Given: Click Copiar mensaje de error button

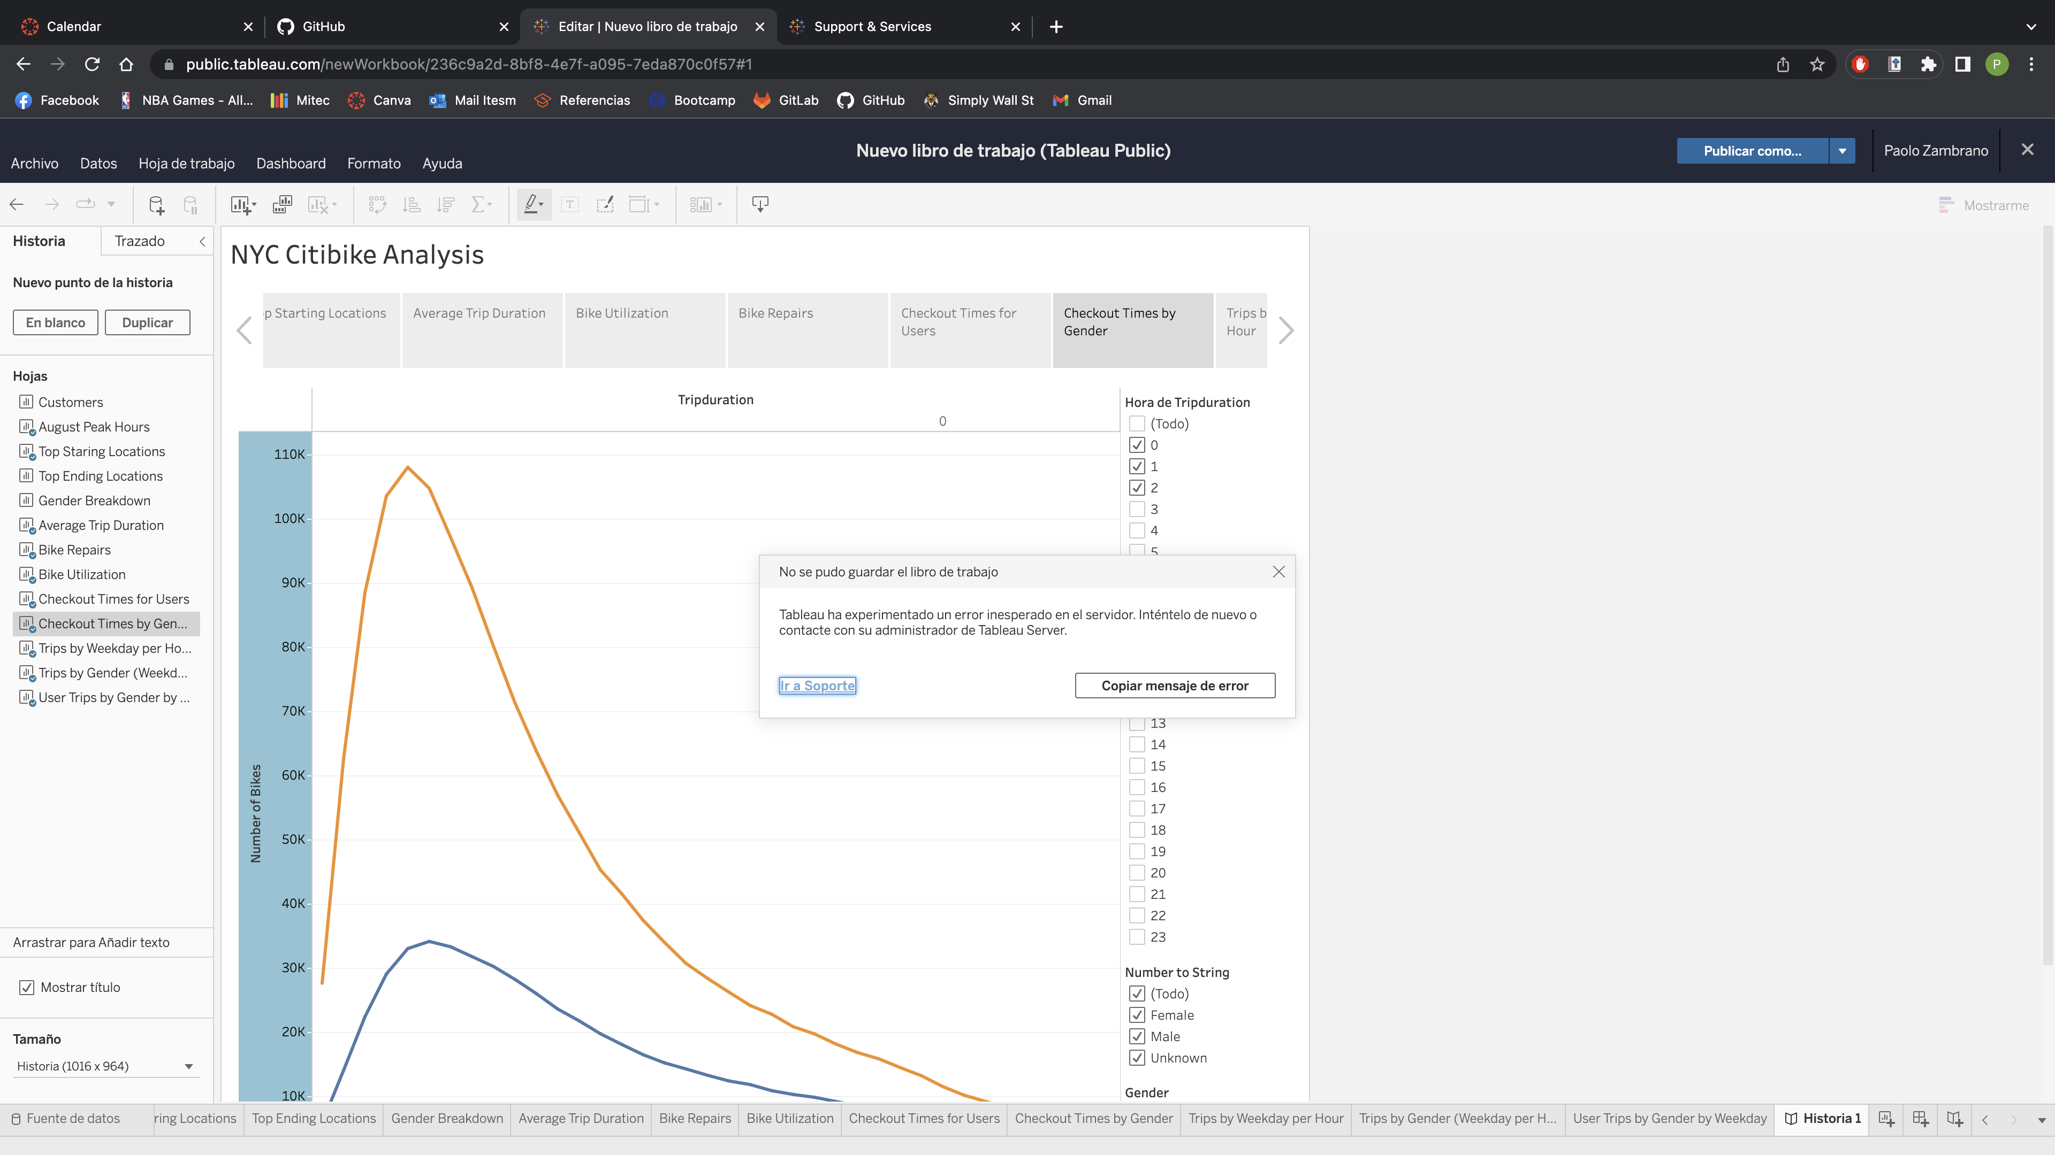Looking at the screenshot, I should pos(1174,686).
